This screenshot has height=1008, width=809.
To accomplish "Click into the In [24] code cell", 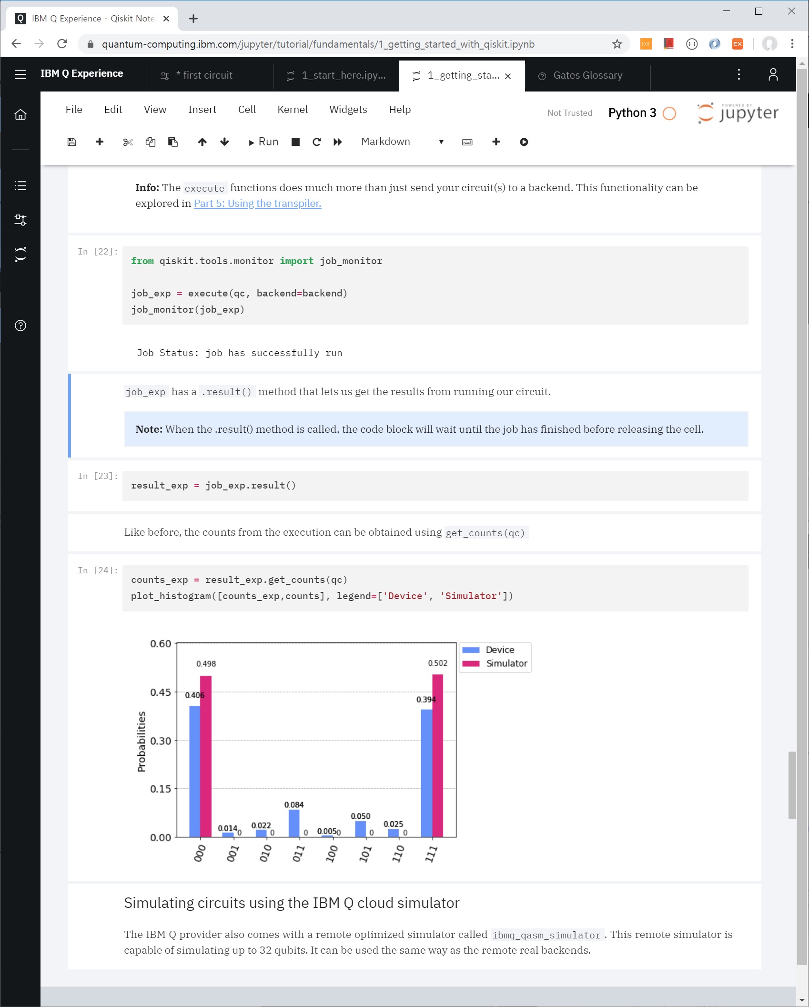I will tap(435, 588).
